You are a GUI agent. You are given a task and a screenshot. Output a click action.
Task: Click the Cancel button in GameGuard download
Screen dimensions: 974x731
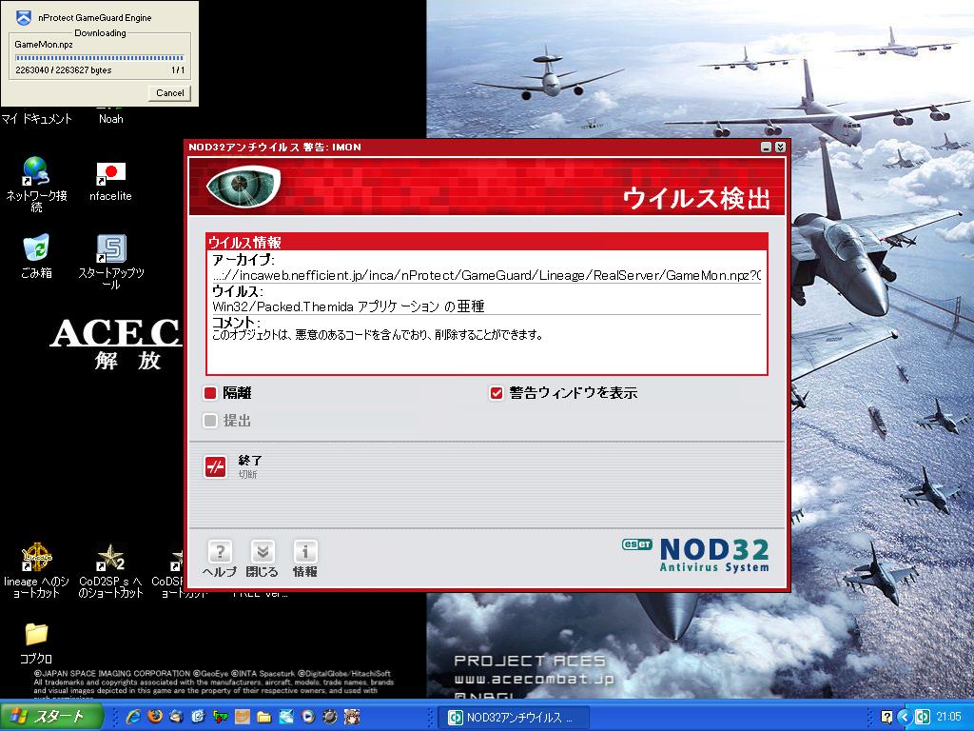pyautogui.click(x=169, y=92)
